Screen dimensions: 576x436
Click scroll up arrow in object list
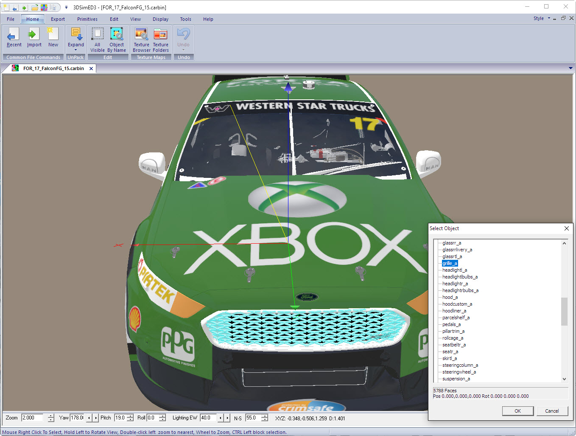click(564, 243)
